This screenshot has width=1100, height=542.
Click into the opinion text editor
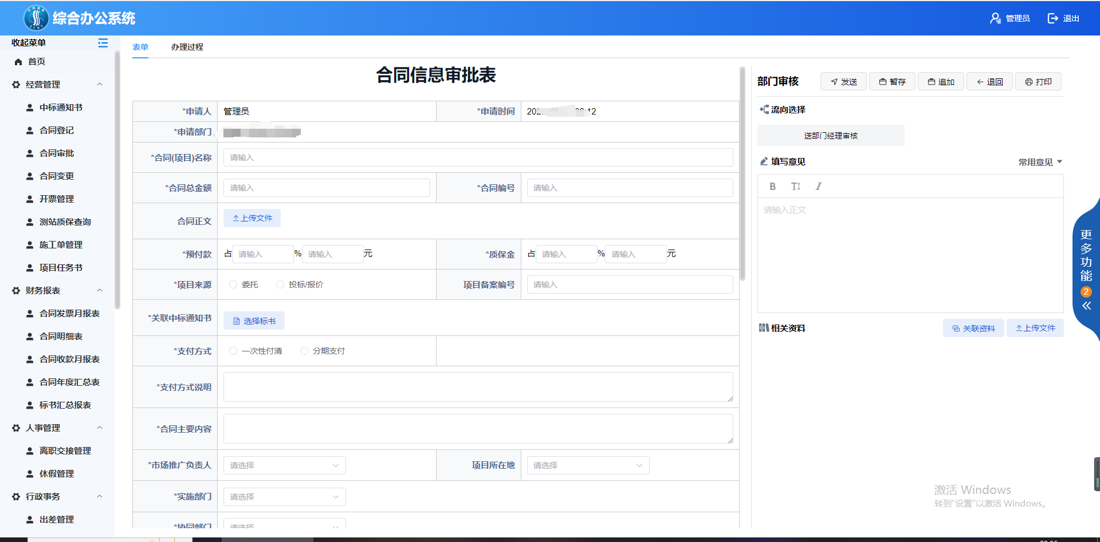tap(910, 255)
